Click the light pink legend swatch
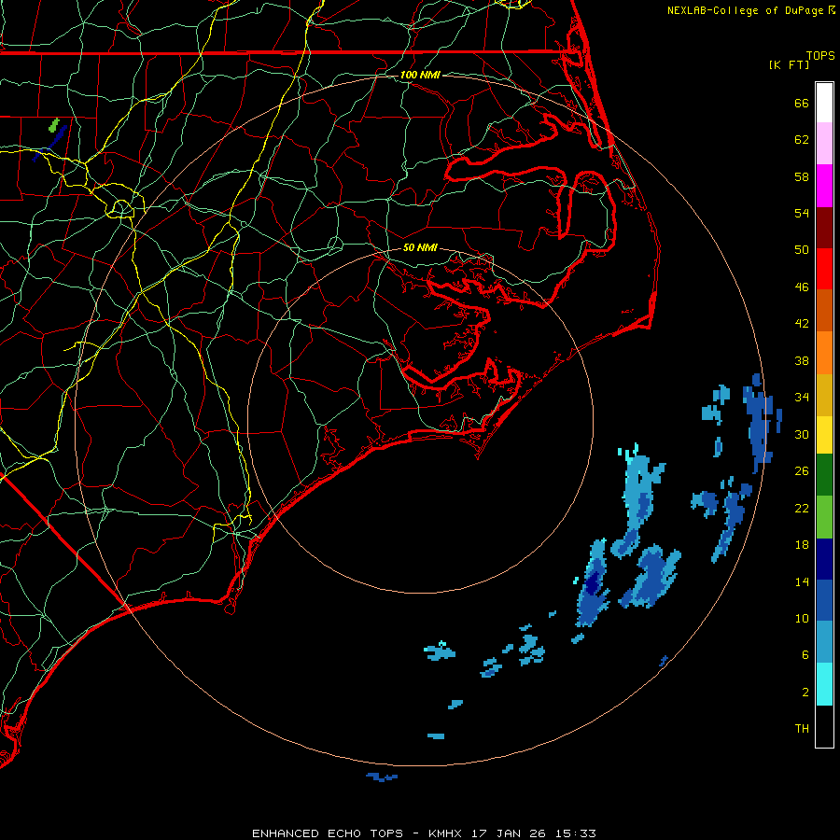Image resolution: width=840 pixels, height=840 pixels. (824, 144)
